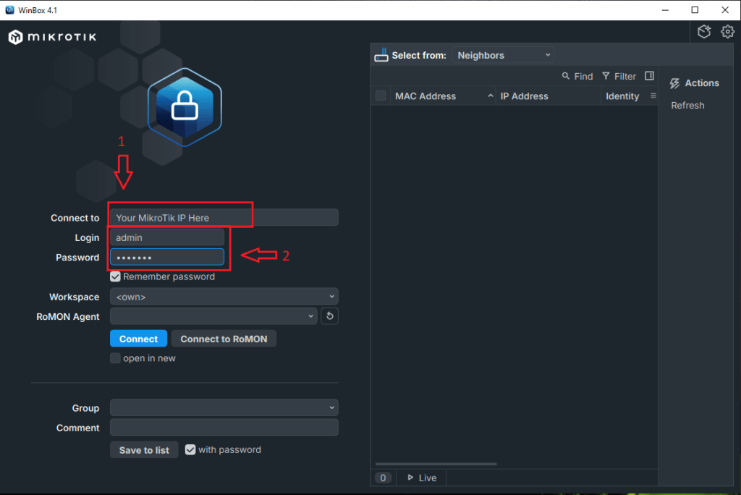Screen dimensions: 741x495
Task: Click the Comment text field
Action: point(224,428)
